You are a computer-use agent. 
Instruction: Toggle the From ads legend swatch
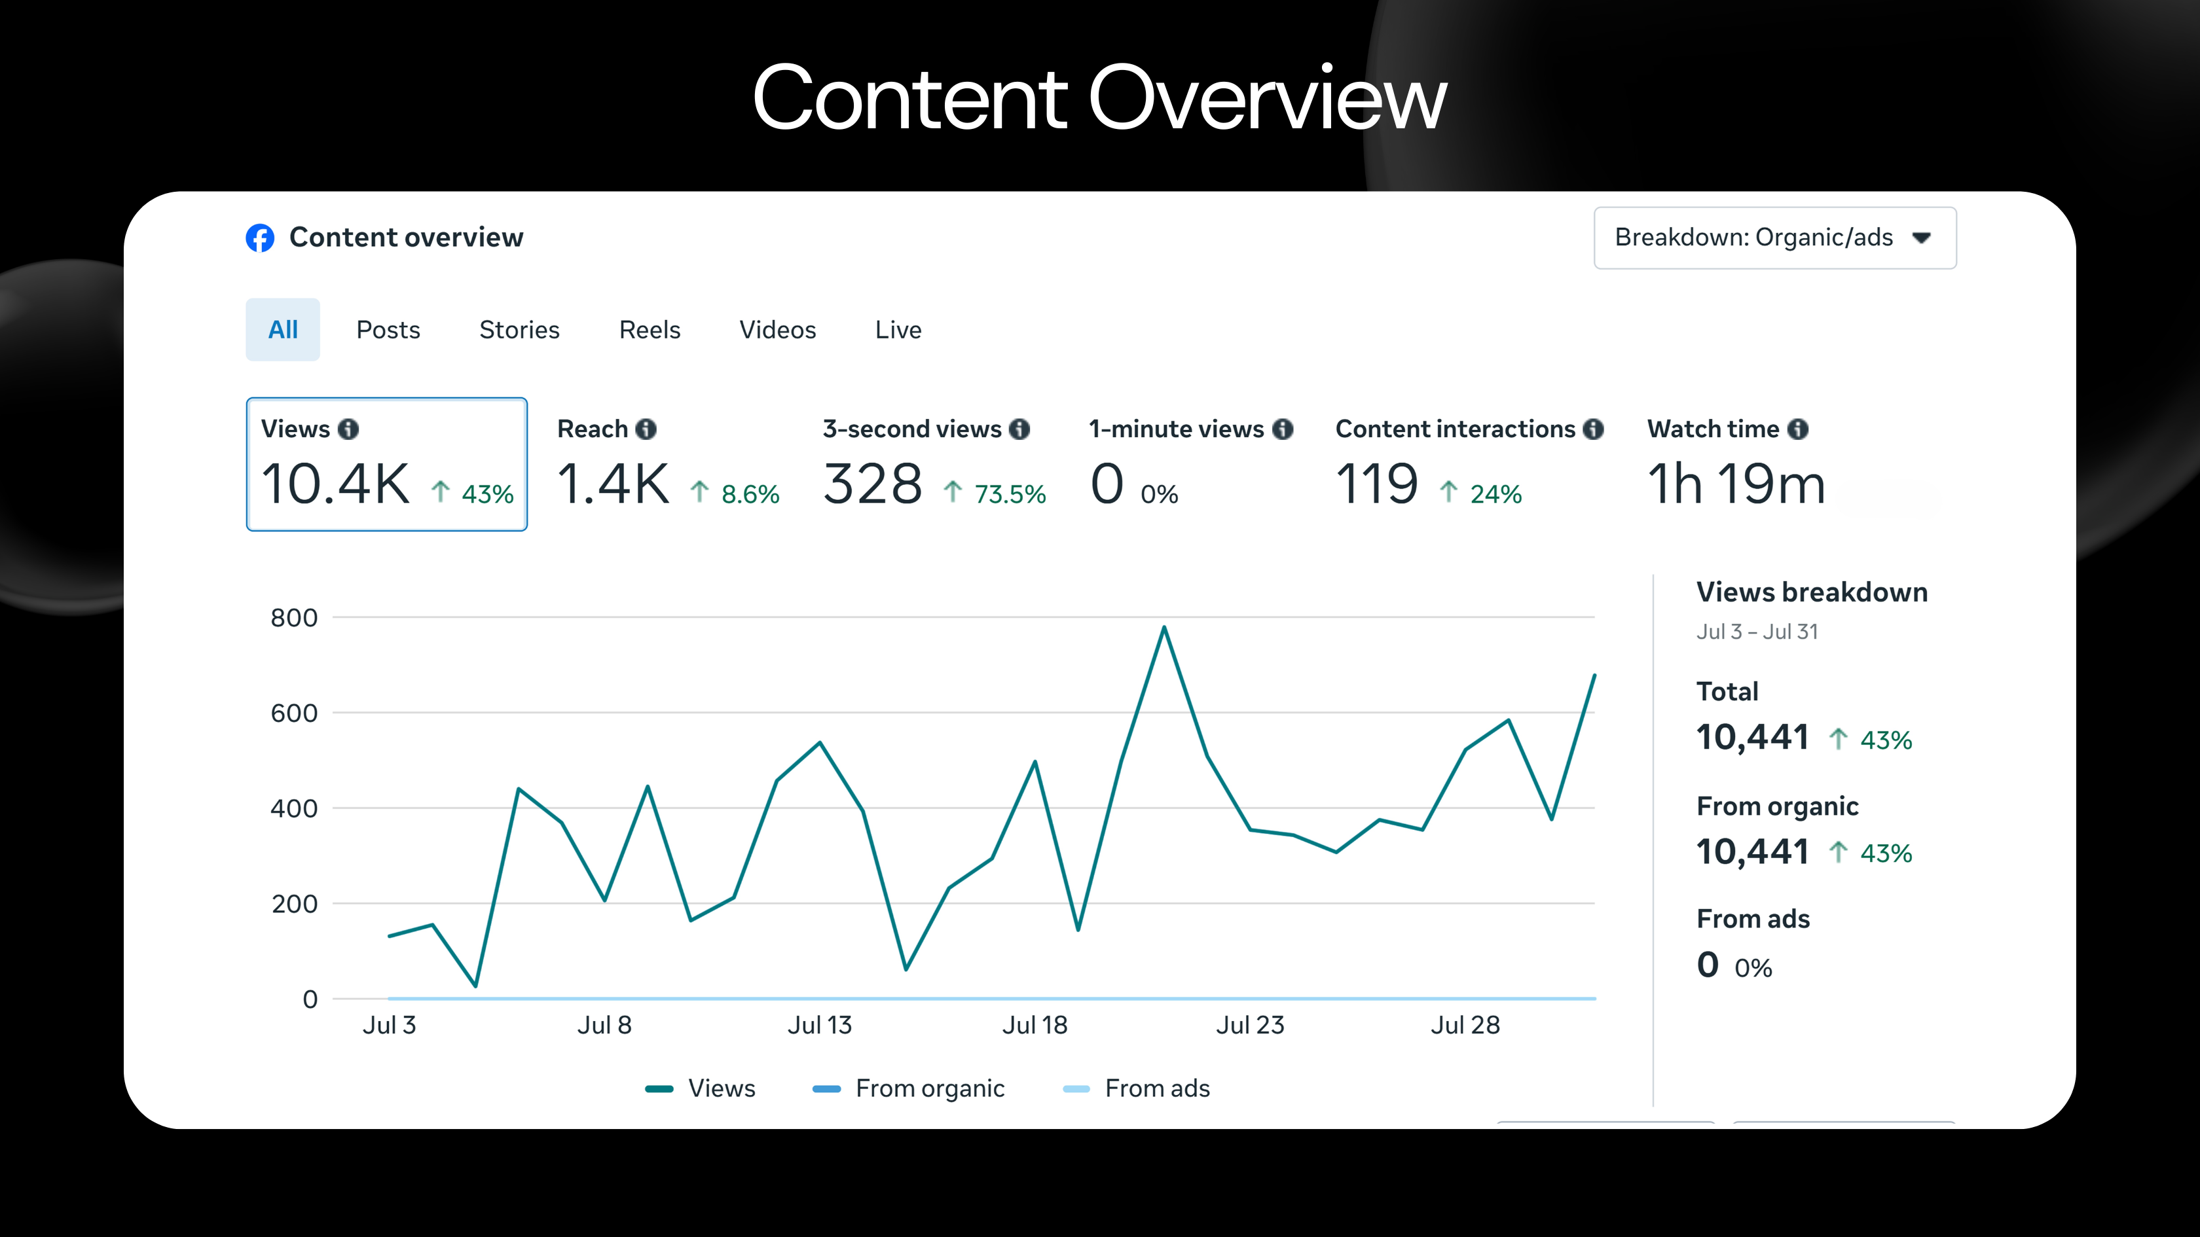coord(1076,1088)
